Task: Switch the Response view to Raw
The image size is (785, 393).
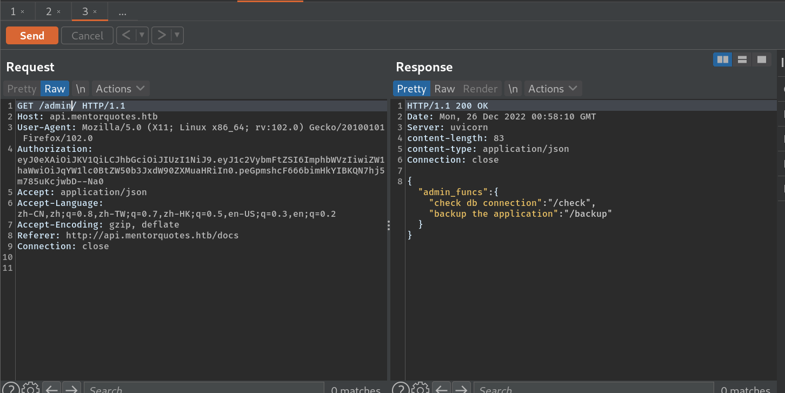Action: [x=444, y=89]
